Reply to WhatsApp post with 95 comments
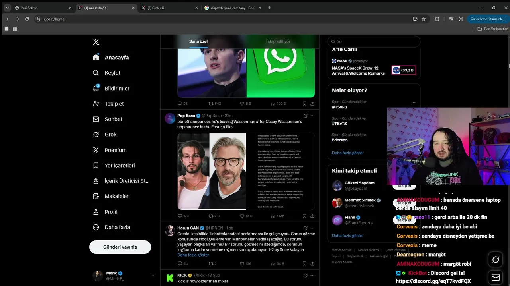This screenshot has height=286, width=510. coord(183,104)
